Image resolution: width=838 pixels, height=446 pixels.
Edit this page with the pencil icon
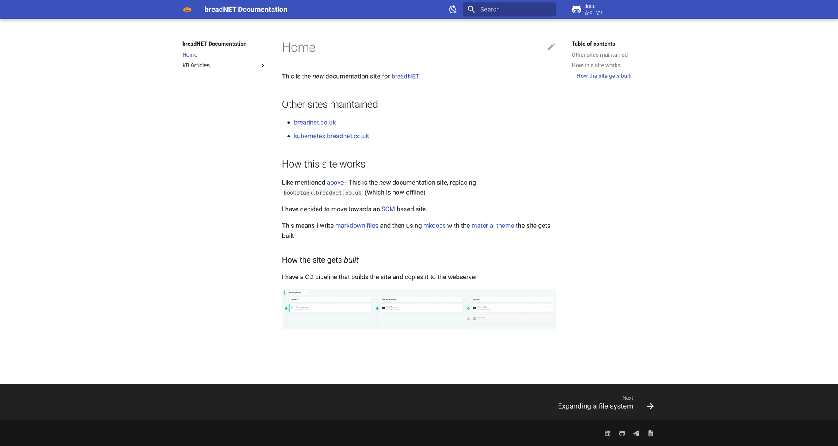(551, 47)
